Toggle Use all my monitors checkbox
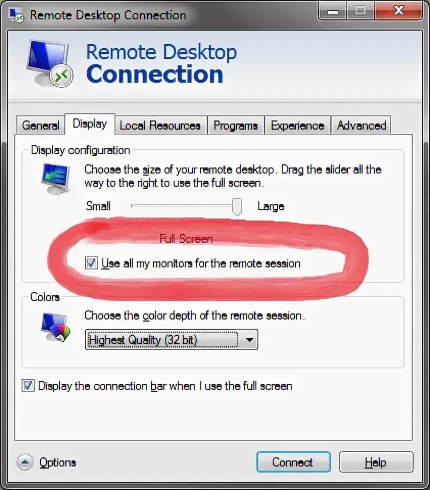The height and width of the screenshot is (490, 430). click(x=91, y=263)
